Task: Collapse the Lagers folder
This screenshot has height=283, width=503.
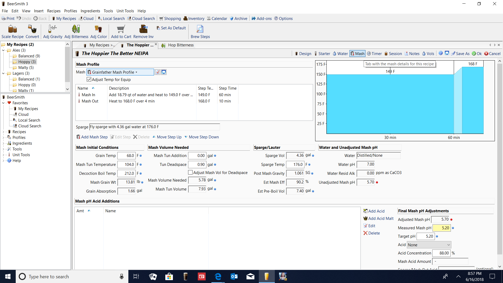Action: (x=3, y=73)
